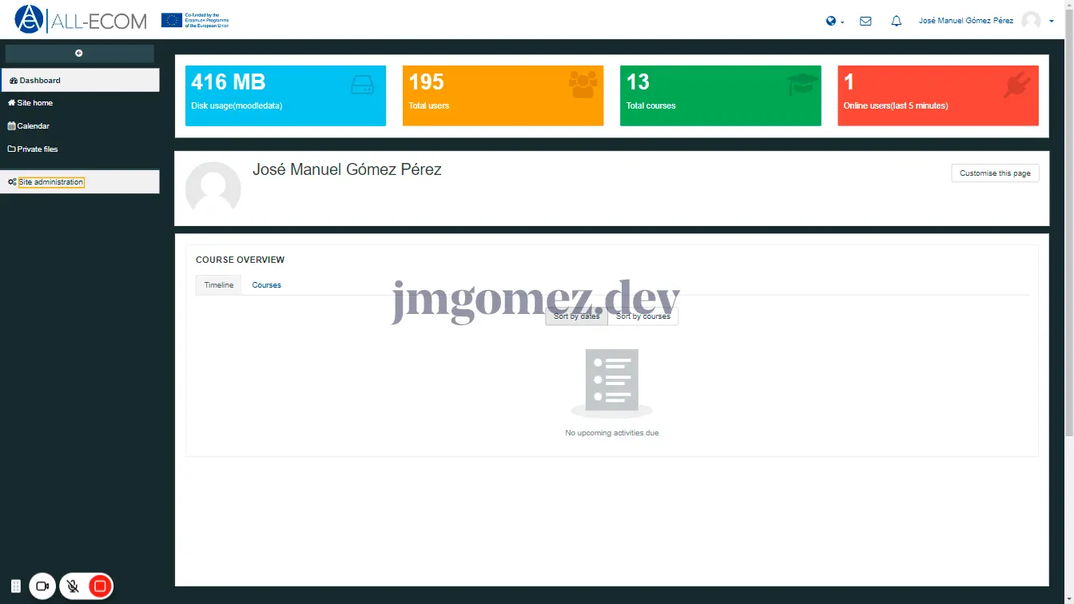Screen dimensions: 1074x604
Task: Stop recording with the red button
Action: coord(100,586)
